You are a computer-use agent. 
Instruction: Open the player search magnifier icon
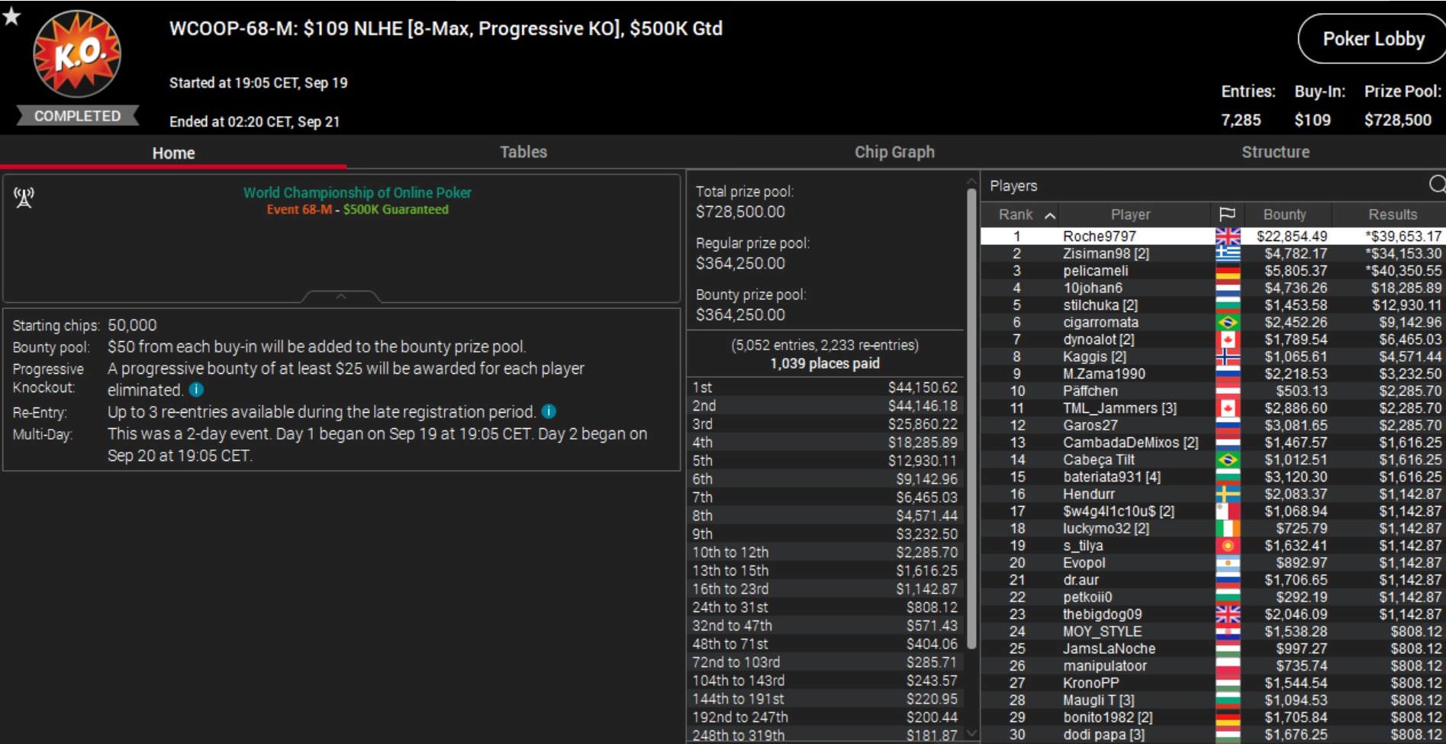[1436, 185]
